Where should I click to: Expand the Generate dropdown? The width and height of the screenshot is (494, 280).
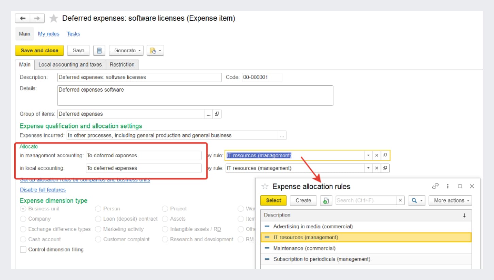(x=126, y=51)
